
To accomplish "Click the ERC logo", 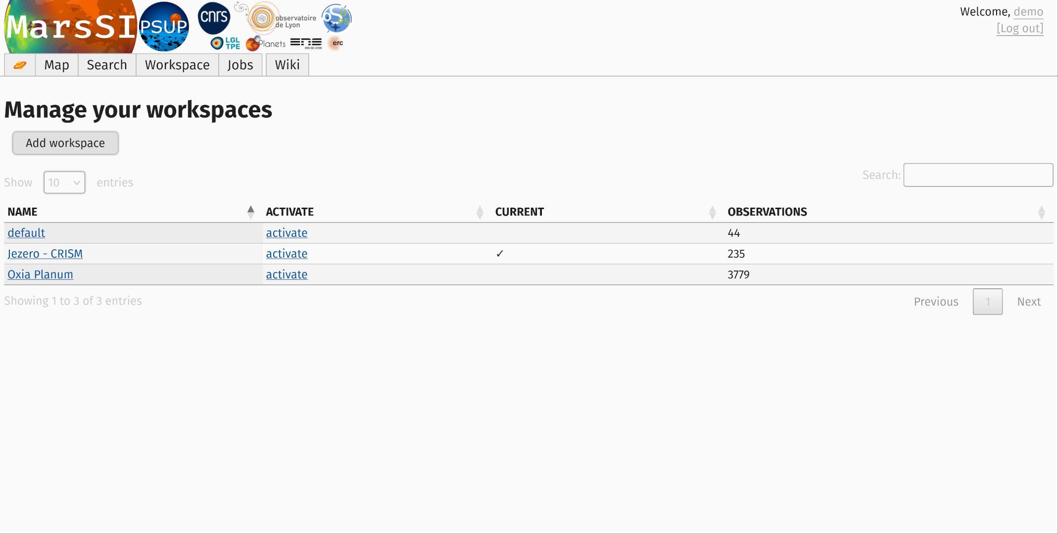I will point(336,43).
